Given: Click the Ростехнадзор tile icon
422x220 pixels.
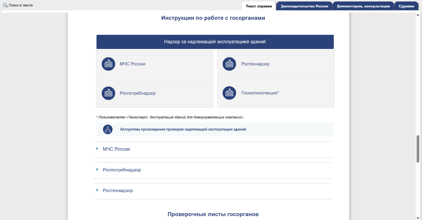Looking at the screenshot, I should tap(229, 64).
